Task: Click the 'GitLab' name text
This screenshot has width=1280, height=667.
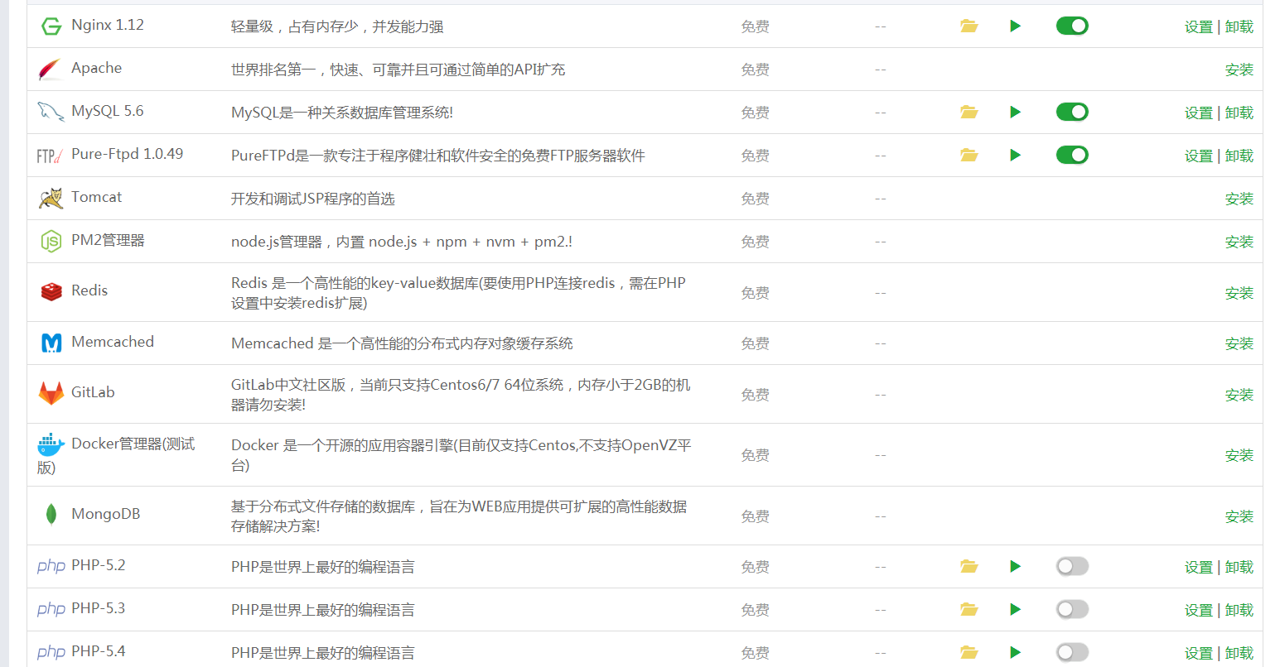Action: (x=93, y=392)
